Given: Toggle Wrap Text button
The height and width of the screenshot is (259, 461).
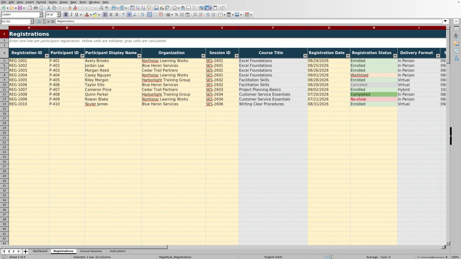Looking at the screenshot, I should click(142, 15).
